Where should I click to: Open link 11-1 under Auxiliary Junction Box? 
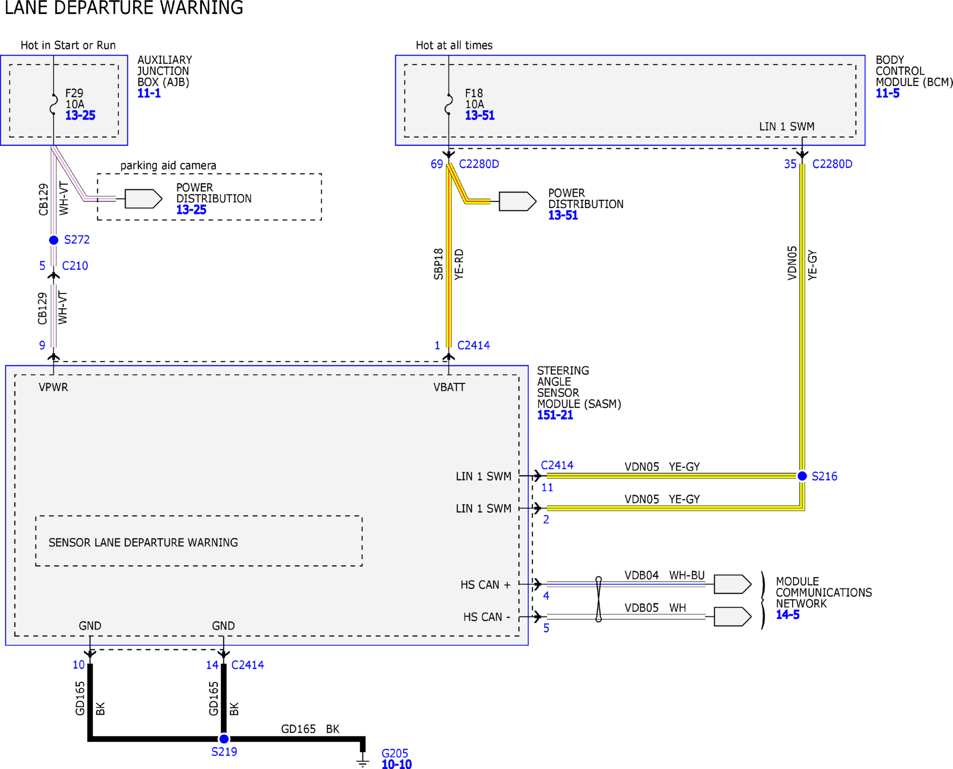coord(149,93)
